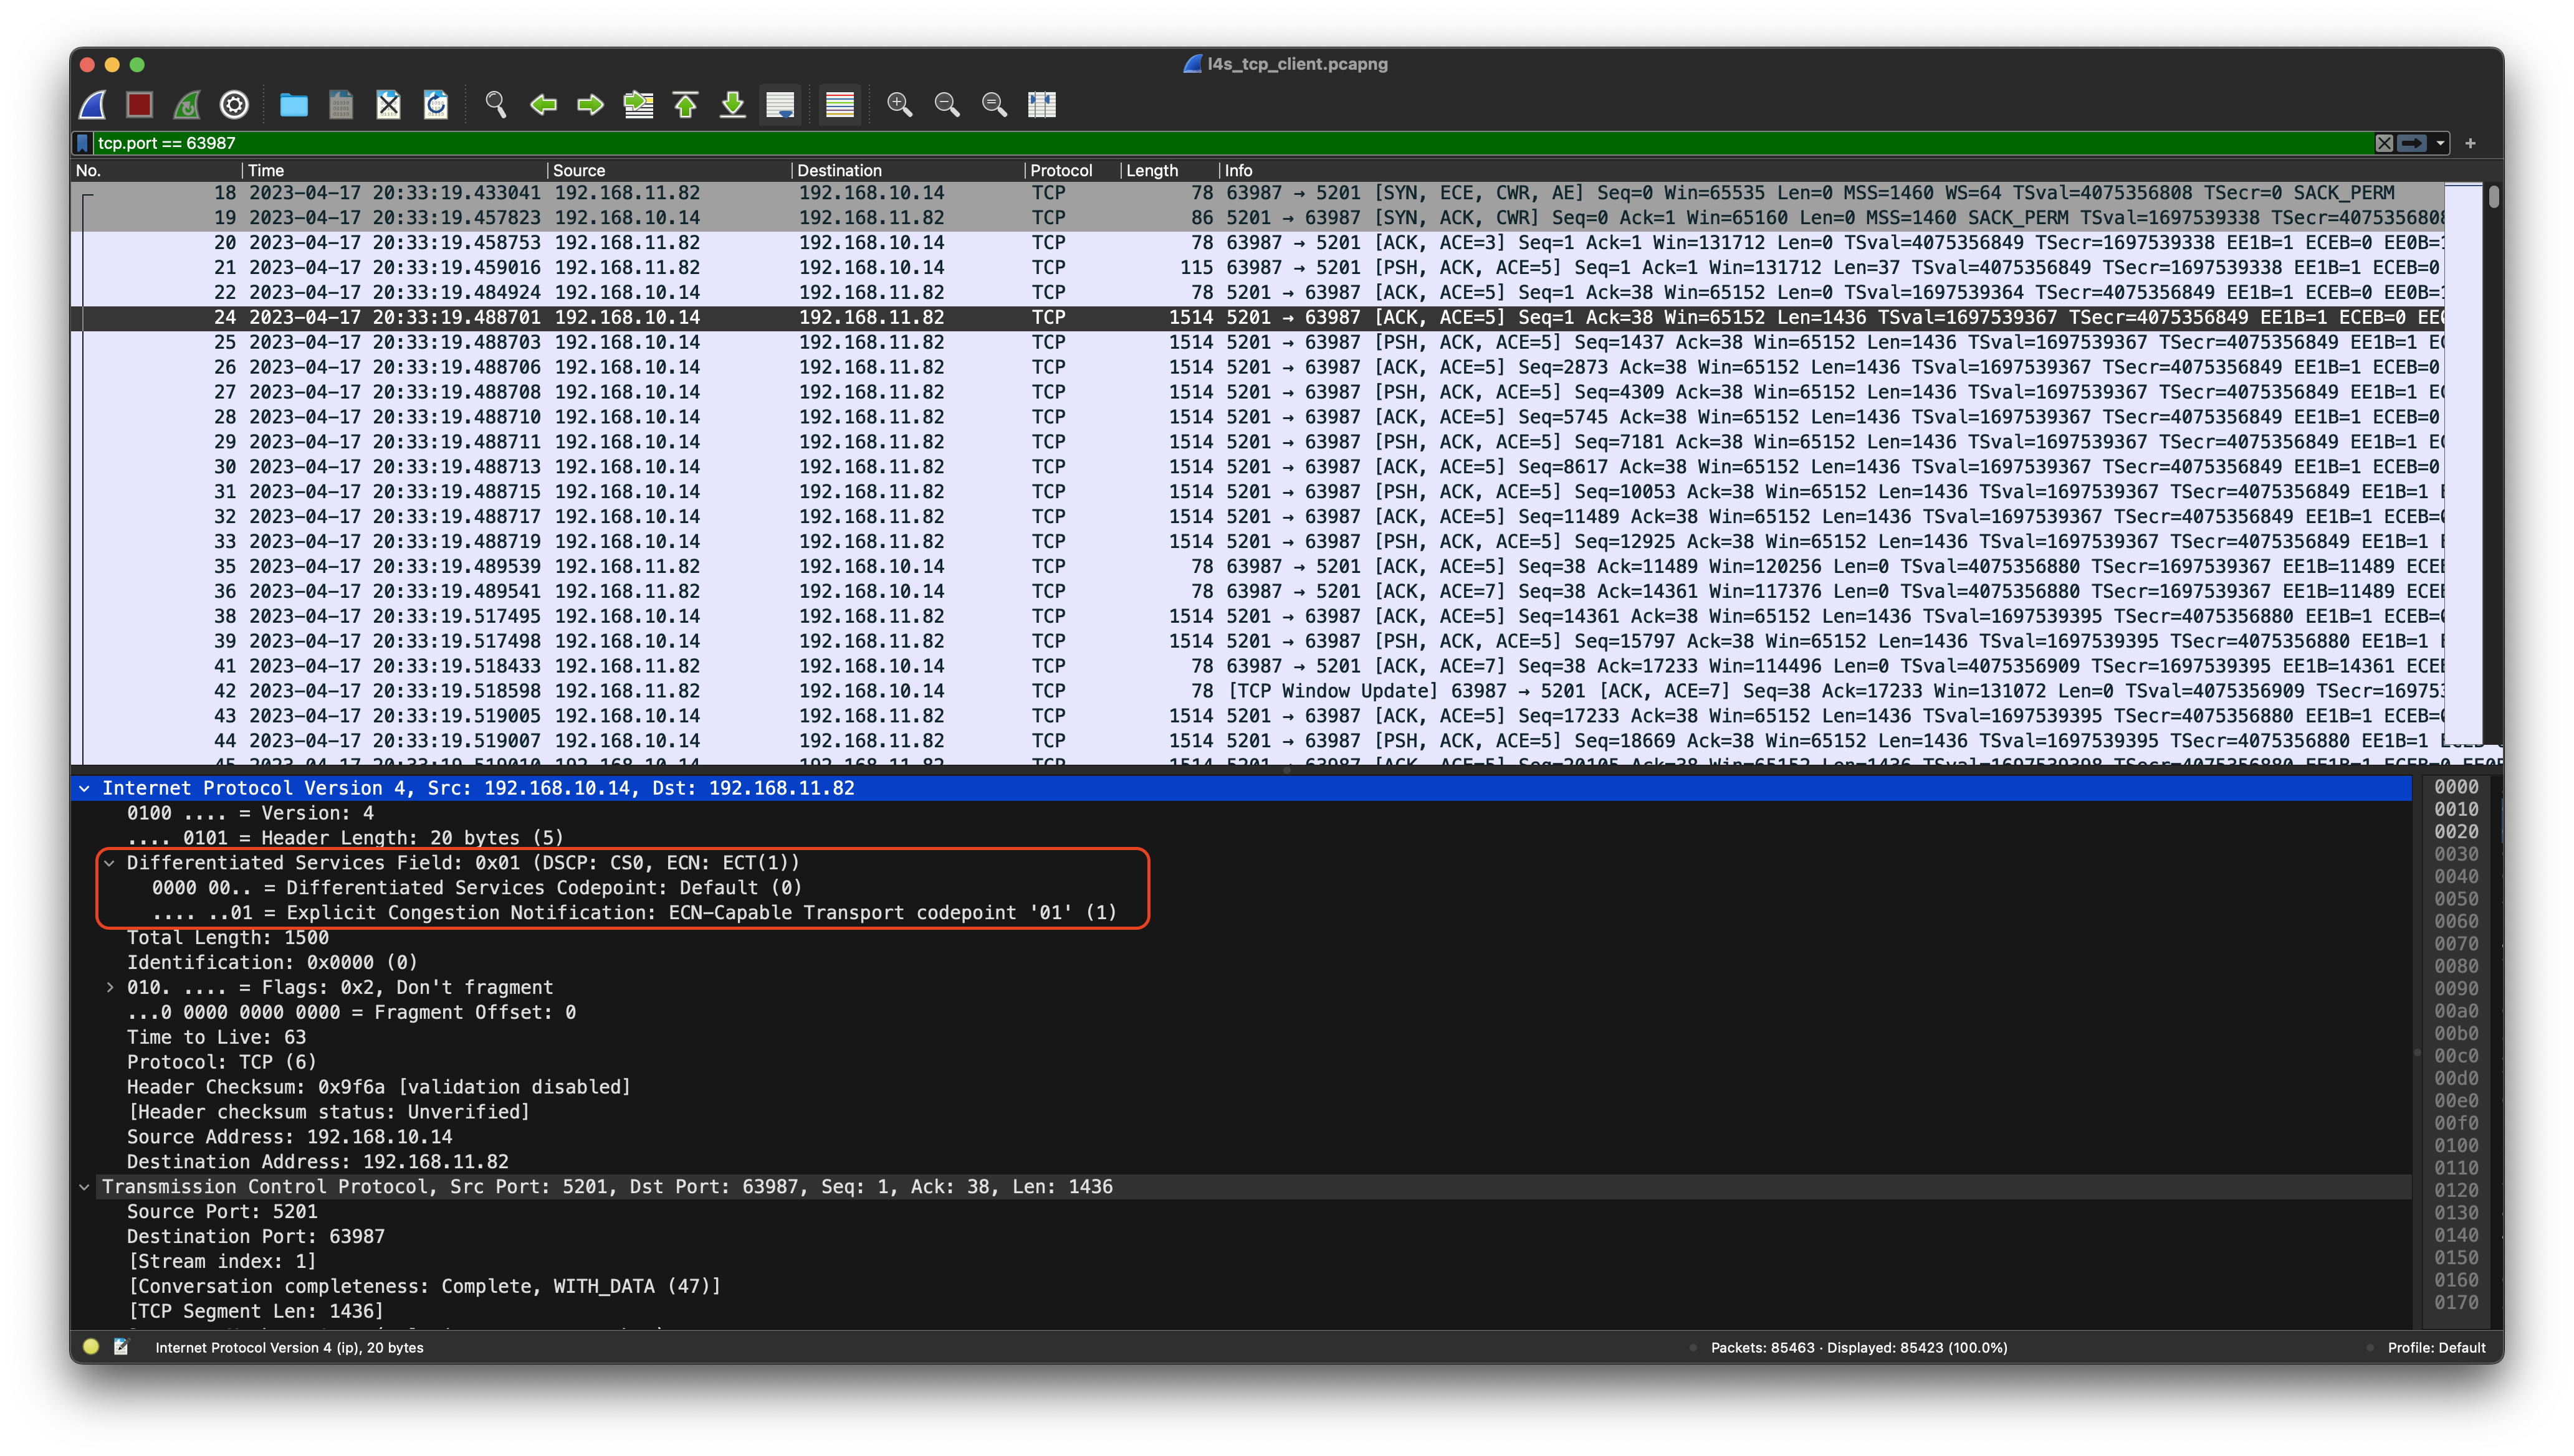
Task: Open the display filter history dropdown
Action: [2439, 143]
